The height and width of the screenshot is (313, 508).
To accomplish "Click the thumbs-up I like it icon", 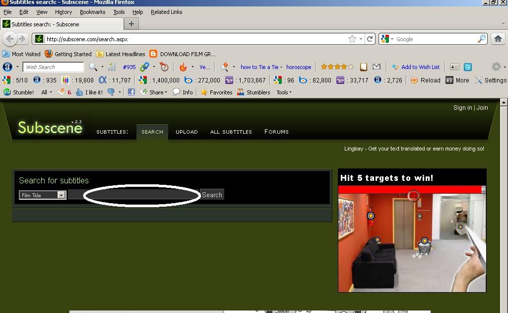I will (79, 92).
